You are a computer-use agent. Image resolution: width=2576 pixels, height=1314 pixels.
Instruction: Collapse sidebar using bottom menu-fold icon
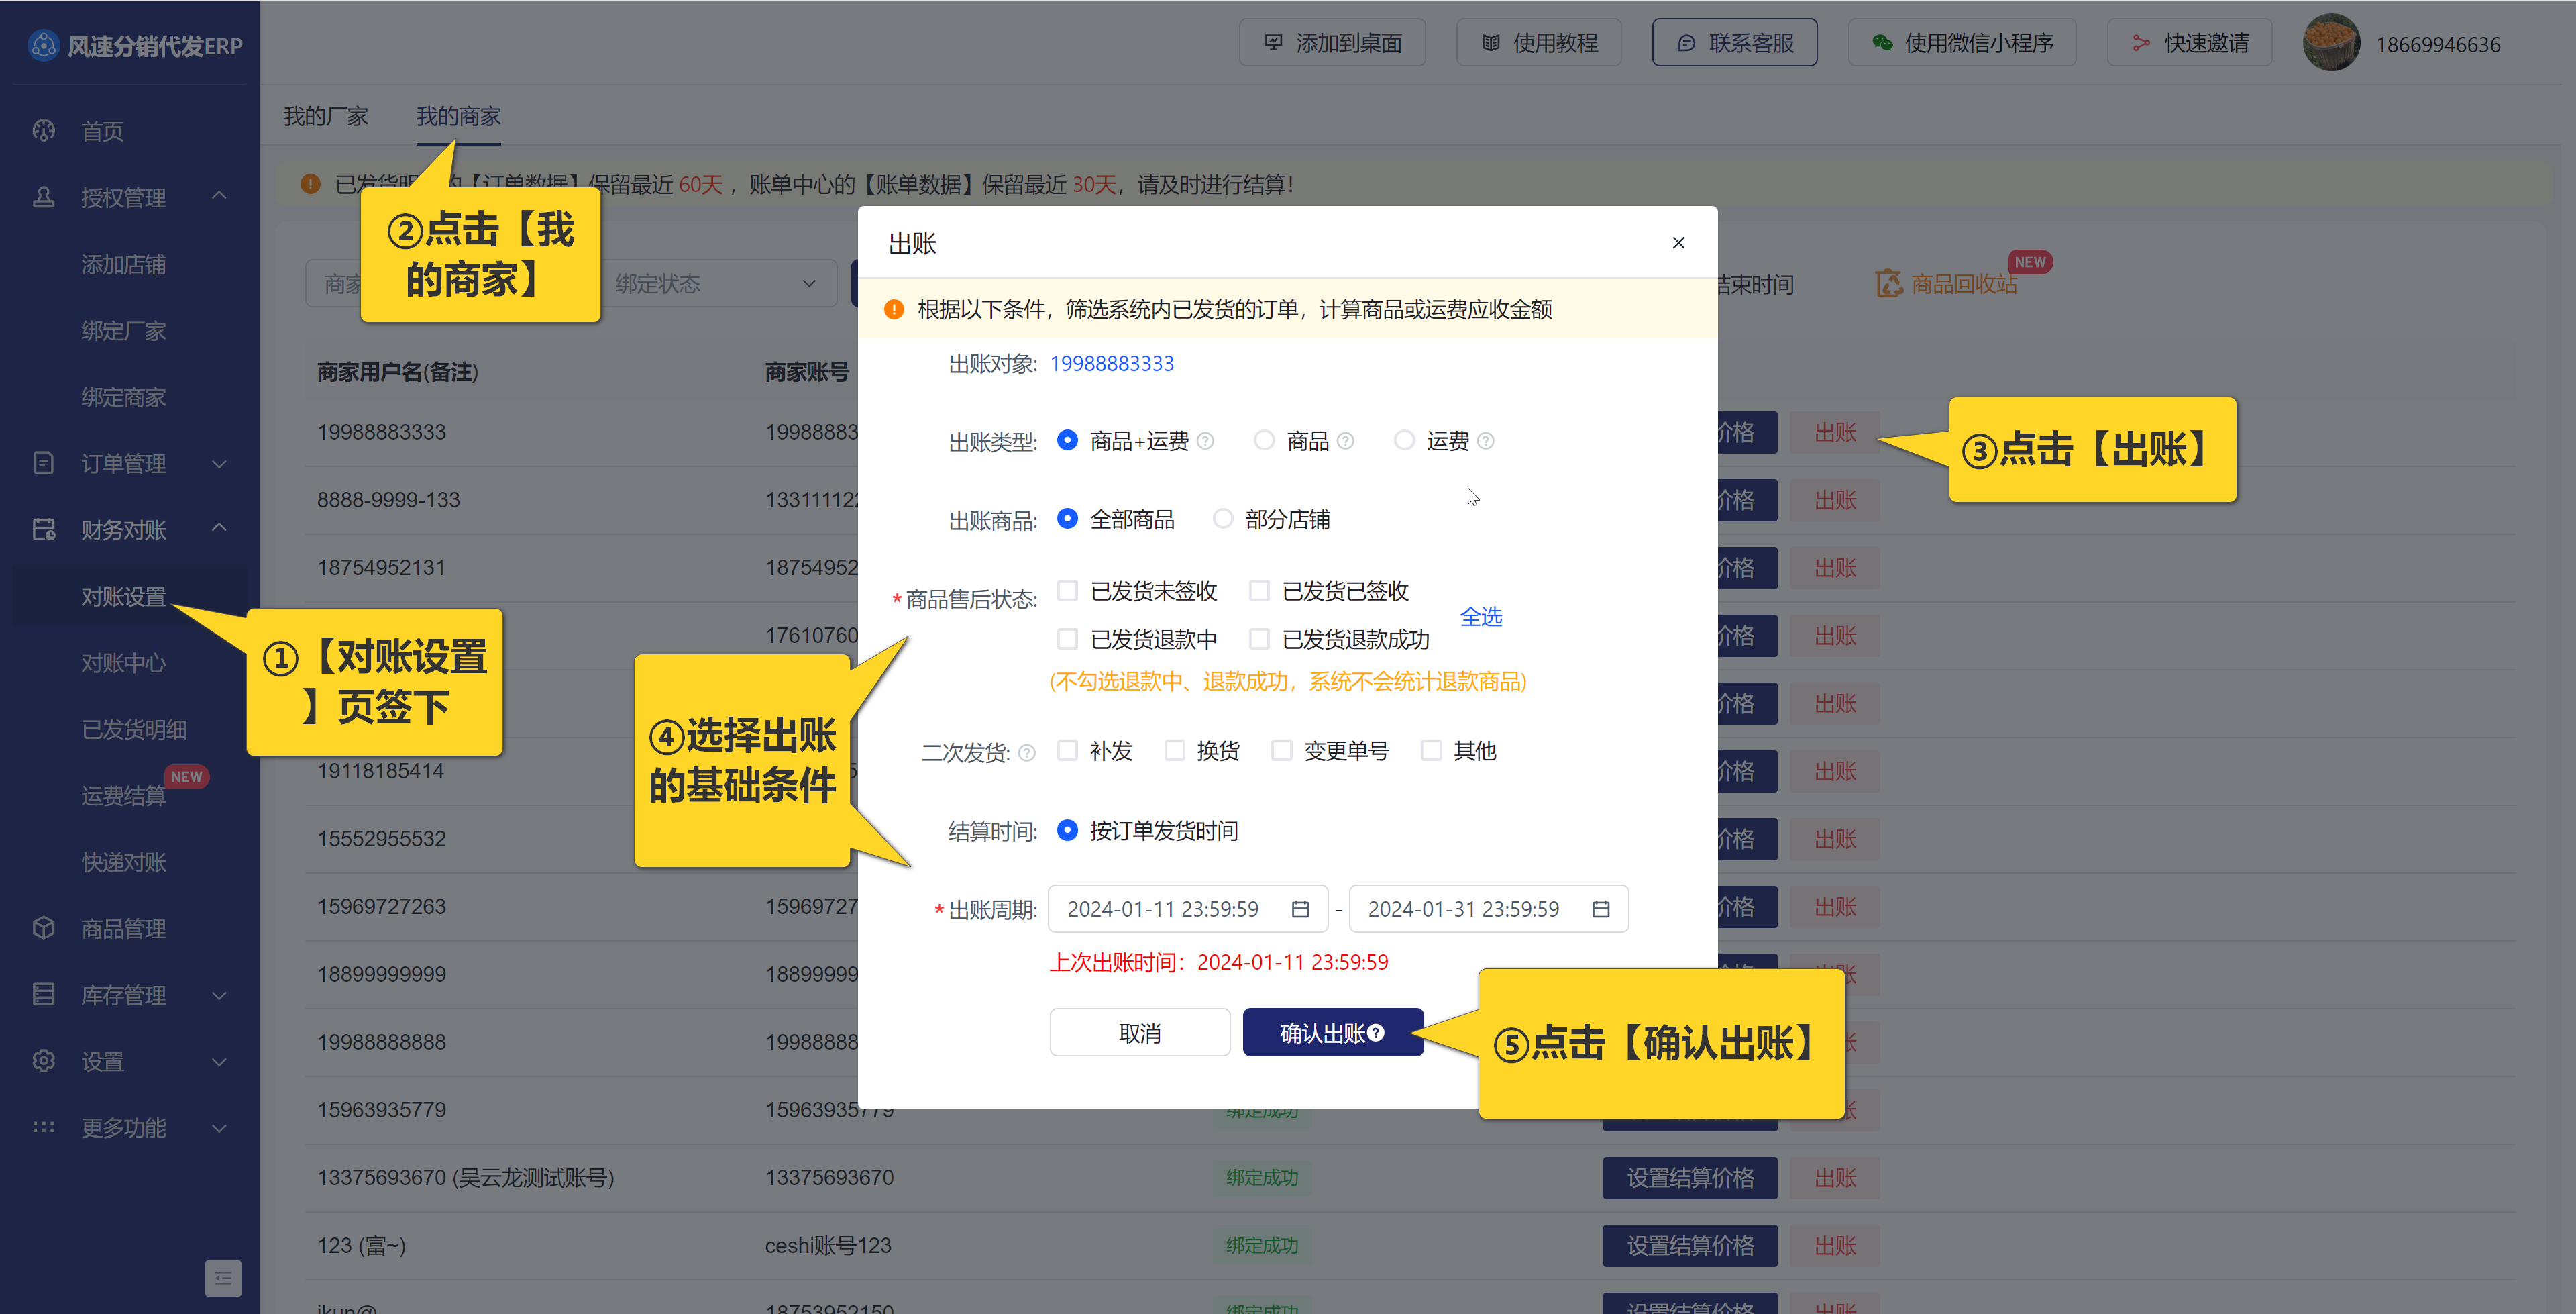click(222, 1278)
